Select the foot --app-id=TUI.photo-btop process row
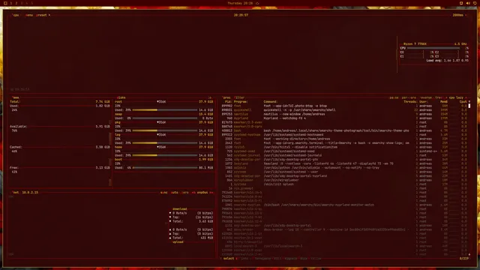This screenshot has height=270, width=480. coord(344,106)
